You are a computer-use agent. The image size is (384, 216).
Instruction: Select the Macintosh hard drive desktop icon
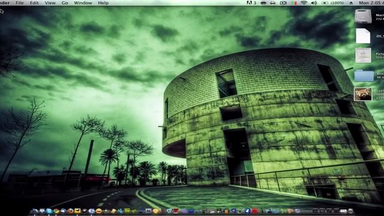pos(363,16)
